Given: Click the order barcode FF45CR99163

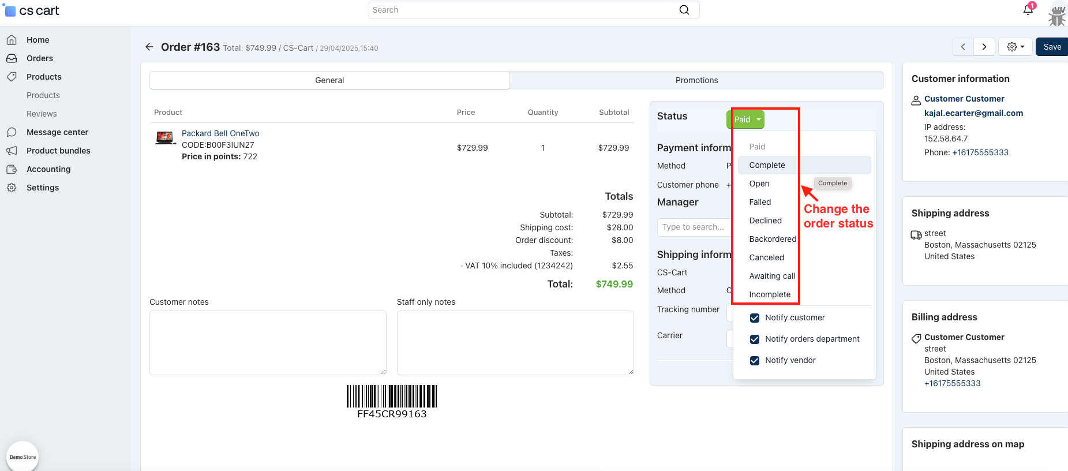Looking at the screenshot, I should (392, 402).
